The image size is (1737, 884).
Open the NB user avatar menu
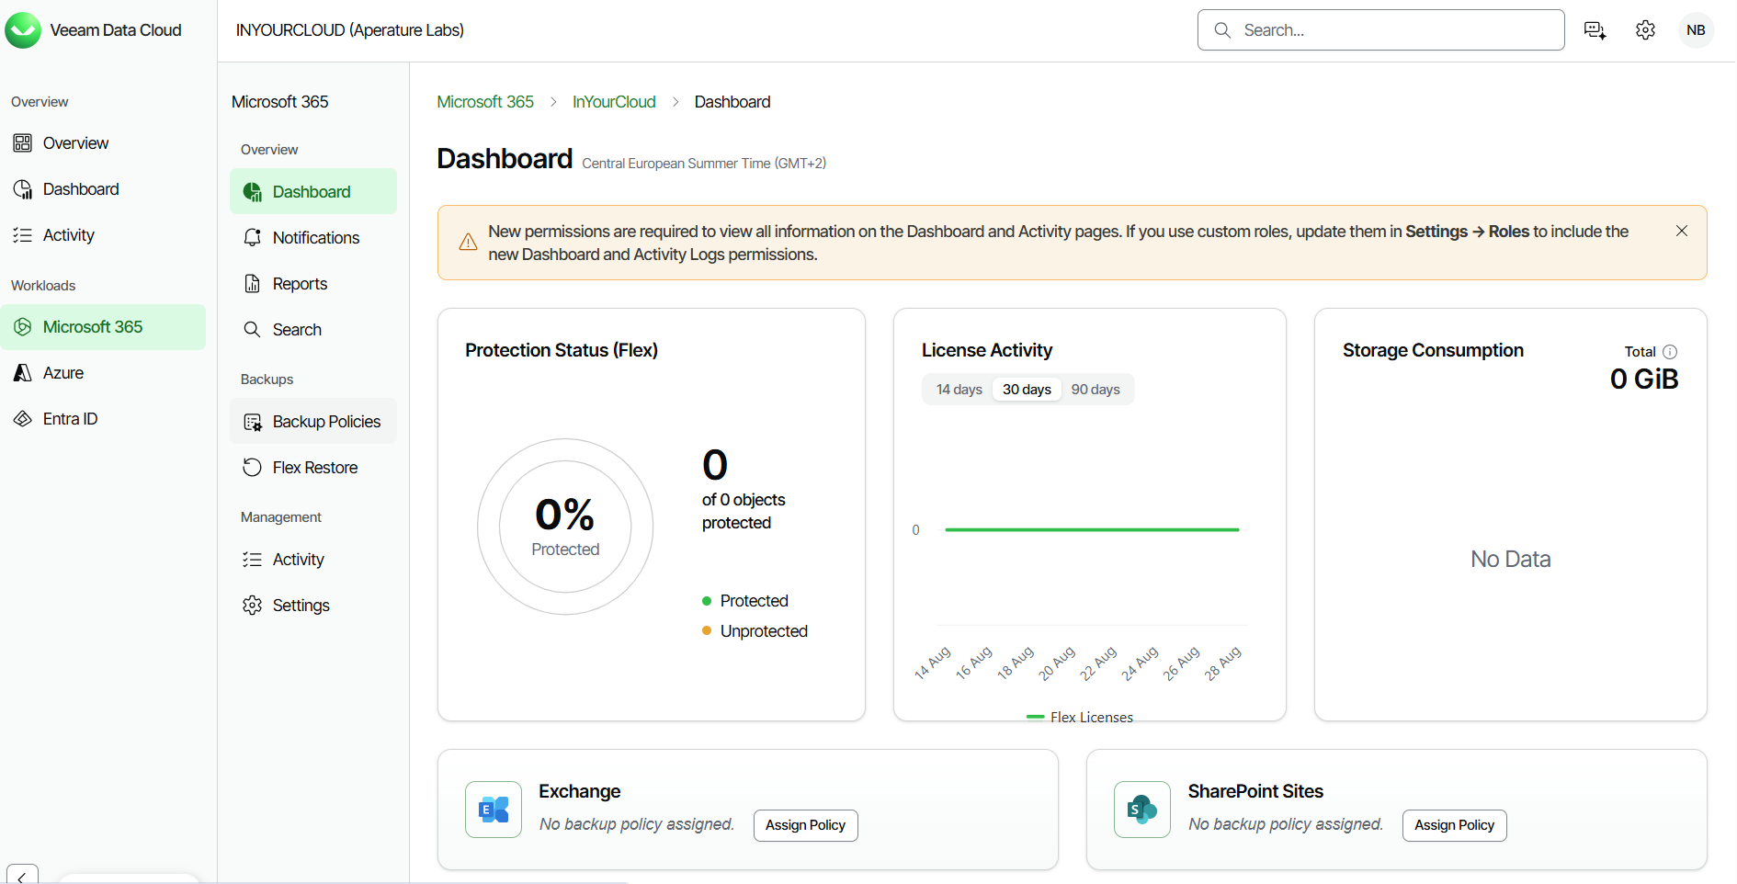[x=1696, y=30]
